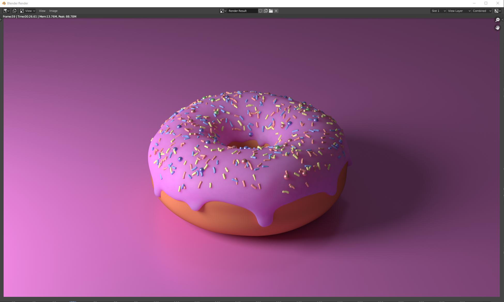Open the editor type selector

click(6, 11)
